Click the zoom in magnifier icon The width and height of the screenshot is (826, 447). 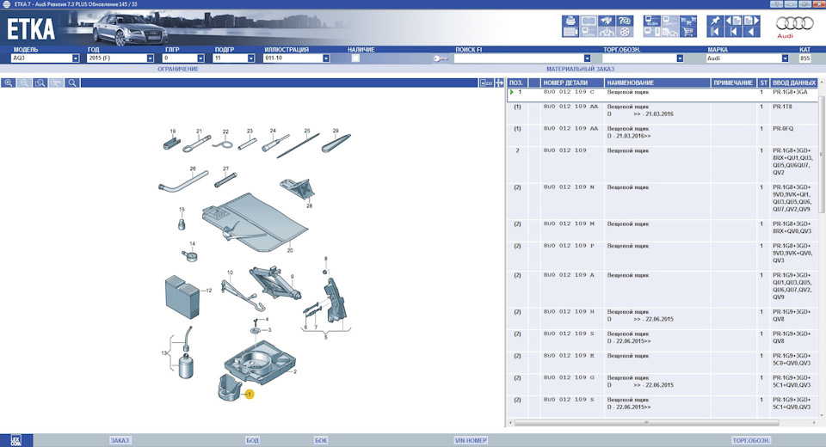click(x=8, y=83)
